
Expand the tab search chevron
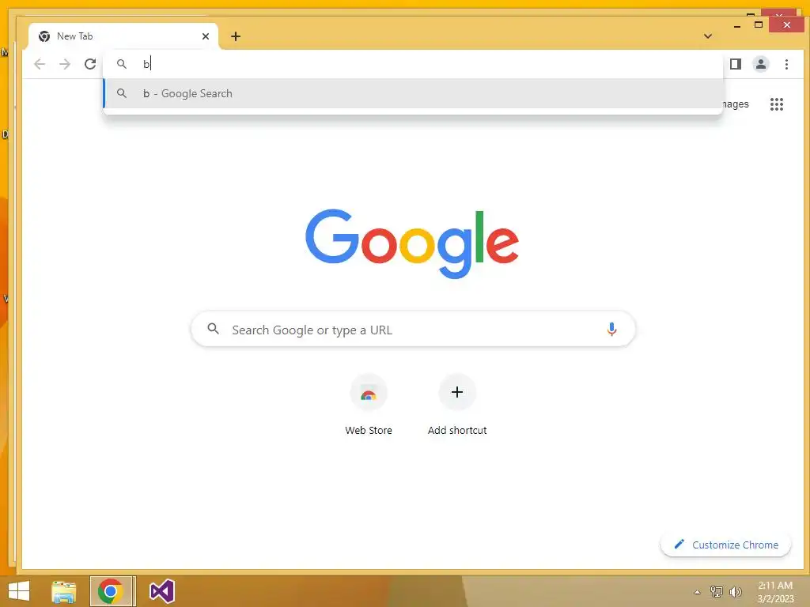tap(708, 36)
